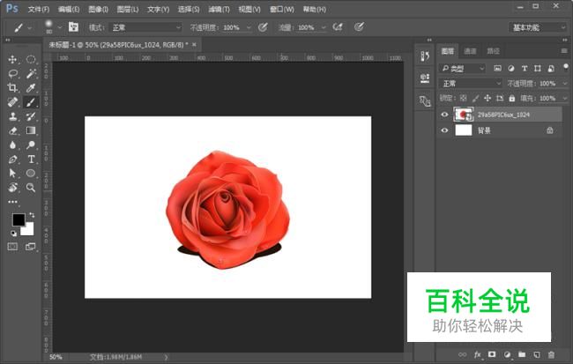Switch to the 通道 panel tab
Image resolution: width=573 pixels, height=364 pixels.
click(471, 51)
